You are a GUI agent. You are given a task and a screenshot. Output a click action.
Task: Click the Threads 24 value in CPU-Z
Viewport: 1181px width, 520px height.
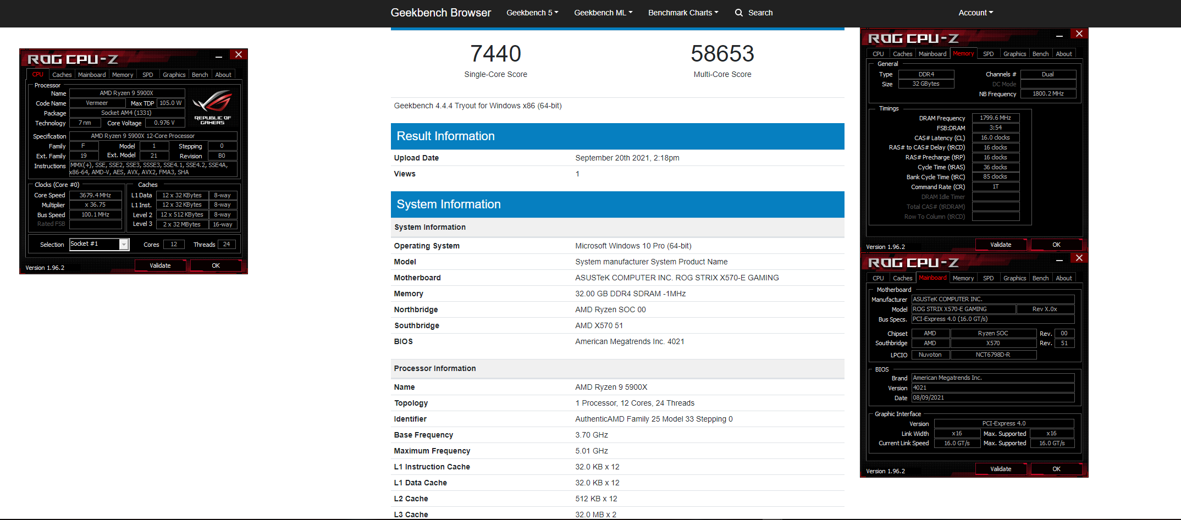tap(227, 244)
